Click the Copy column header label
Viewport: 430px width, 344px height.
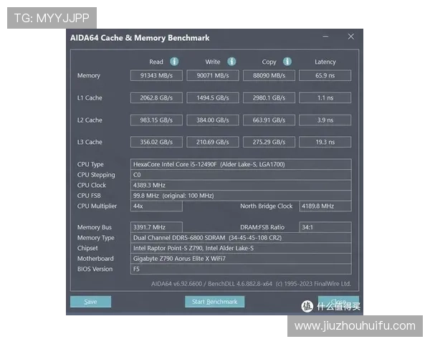pyautogui.click(x=269, y=62)
